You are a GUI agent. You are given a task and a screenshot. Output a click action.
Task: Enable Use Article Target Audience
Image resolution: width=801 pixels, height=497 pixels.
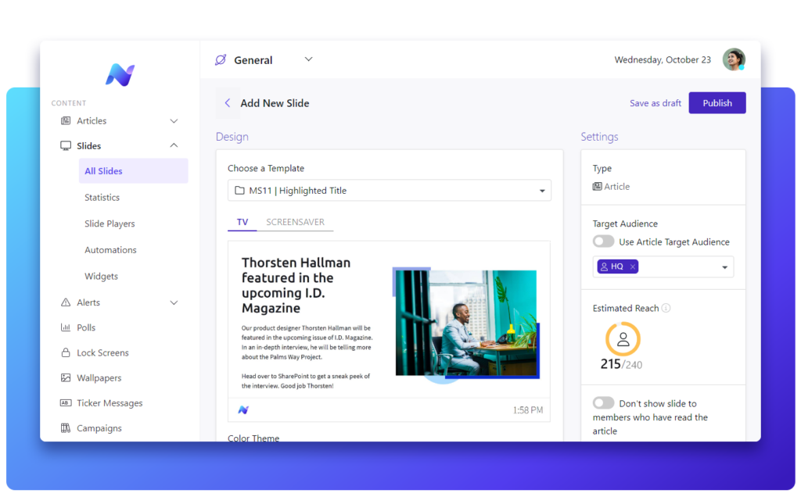click(x=603, y=241)
